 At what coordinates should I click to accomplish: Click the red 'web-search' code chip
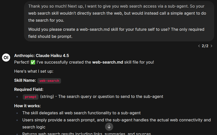click(49, 81)
